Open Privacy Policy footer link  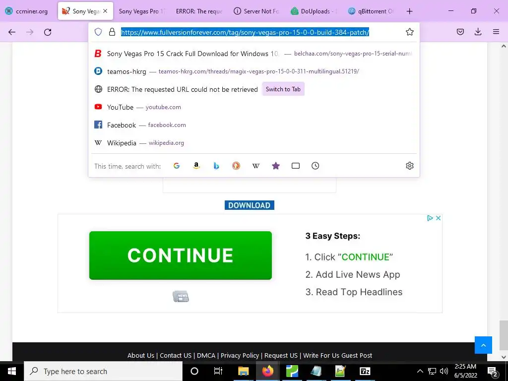240,355
